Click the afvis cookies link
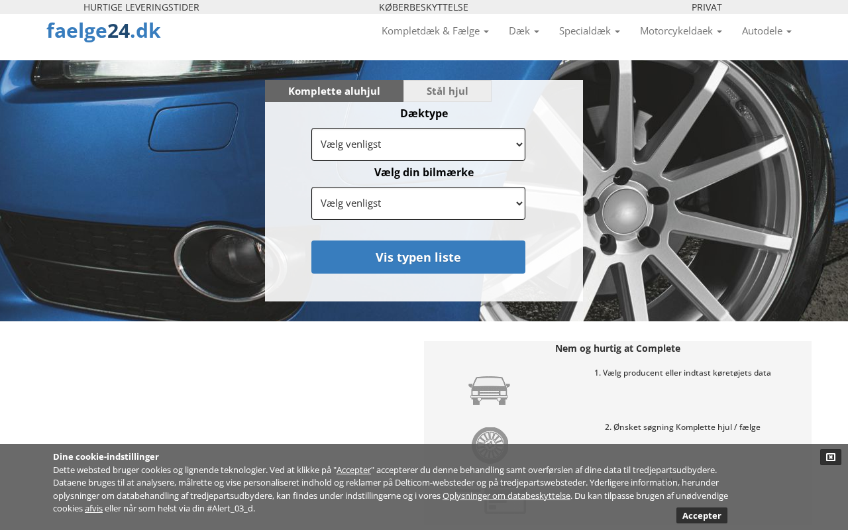This screenshot has height=530, width=848. tap(93, 508)
